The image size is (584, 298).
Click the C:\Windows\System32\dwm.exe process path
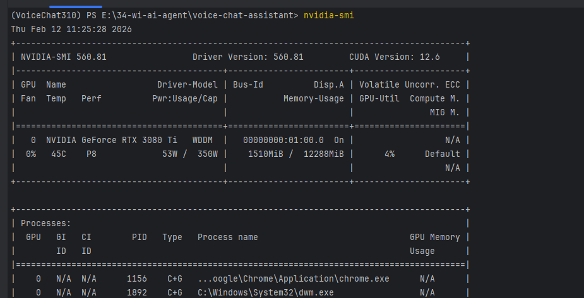[266, 293]
